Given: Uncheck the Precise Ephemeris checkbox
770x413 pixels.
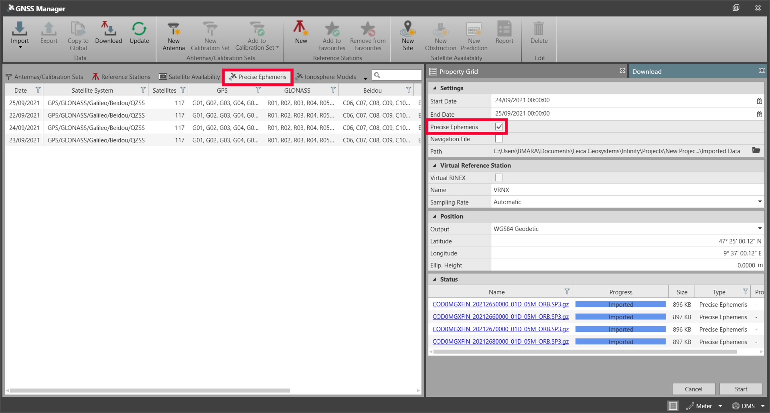Looking at the screenshot, I should [x=499, y=127].
